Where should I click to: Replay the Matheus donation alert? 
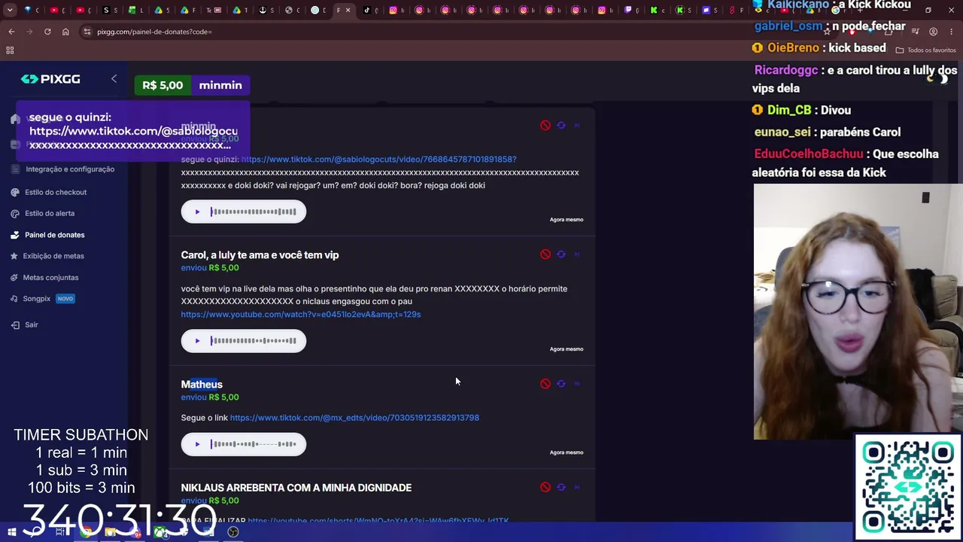[x=561, y=384]
